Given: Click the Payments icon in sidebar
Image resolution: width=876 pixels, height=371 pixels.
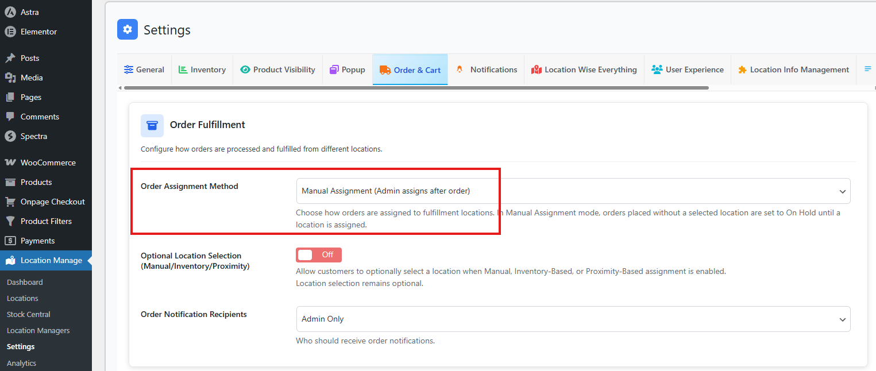Looking at the screenshot, I should tap(10, 241).
